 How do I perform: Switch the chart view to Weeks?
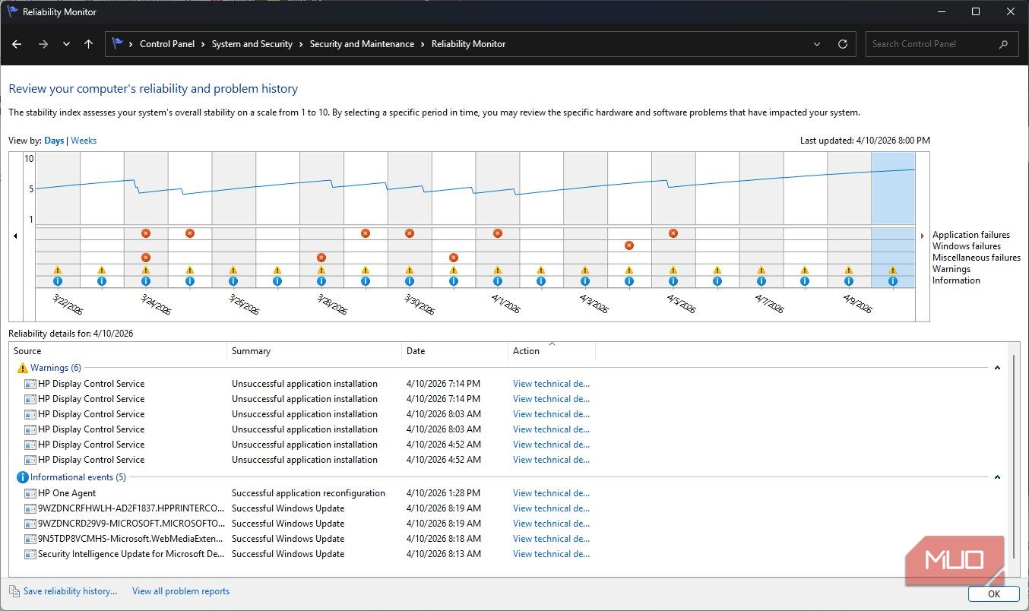(x=84, y=141)
